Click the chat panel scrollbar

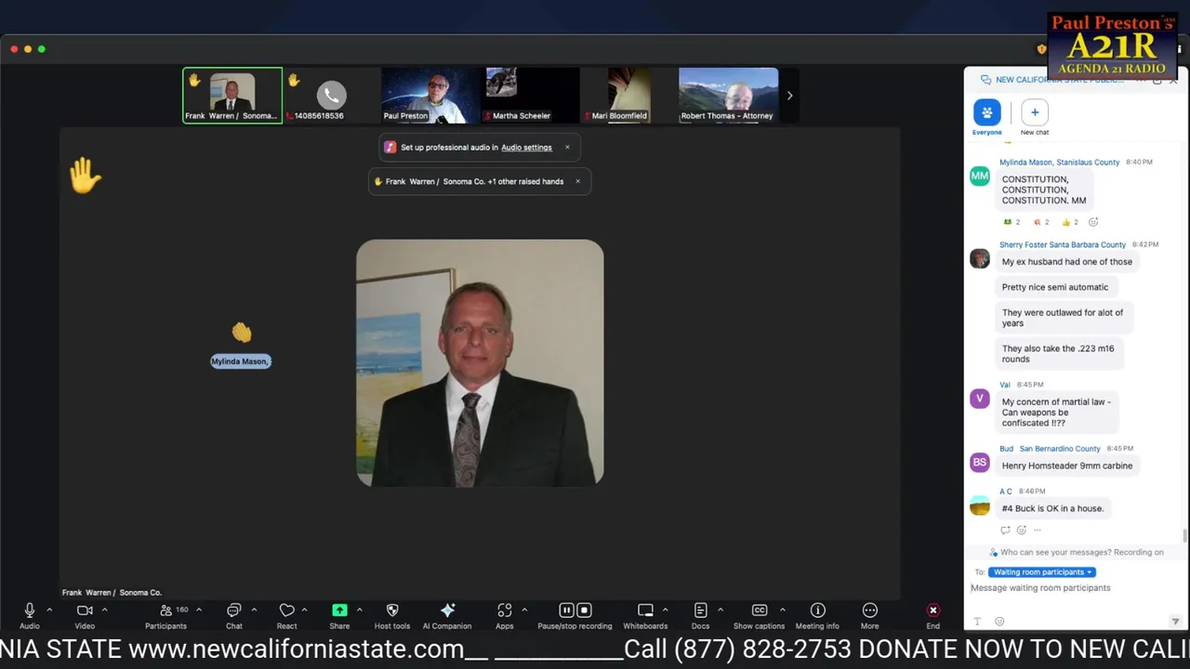tap(1183, 536)
